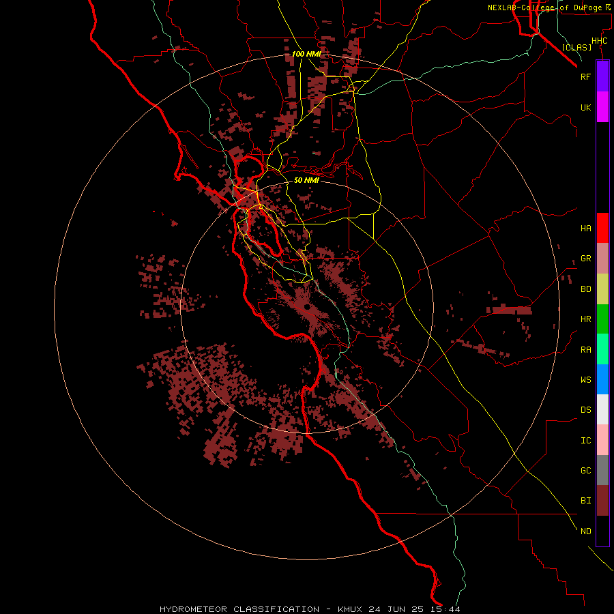The height and width of the screenshot is (614, 614).
Task: Click the '100 NMI' range ring label
Action: click(x=306, y=54)
